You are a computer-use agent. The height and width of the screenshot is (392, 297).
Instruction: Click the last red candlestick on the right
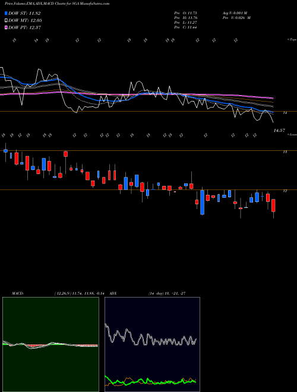coord(273,206)
